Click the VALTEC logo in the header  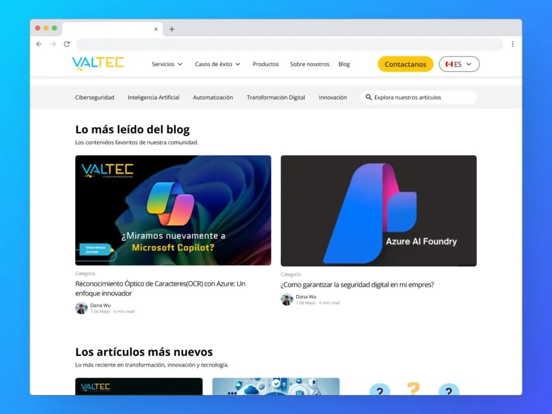coord(98,64)
